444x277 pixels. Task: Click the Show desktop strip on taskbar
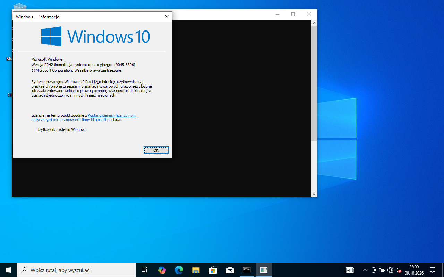[443, 270]
